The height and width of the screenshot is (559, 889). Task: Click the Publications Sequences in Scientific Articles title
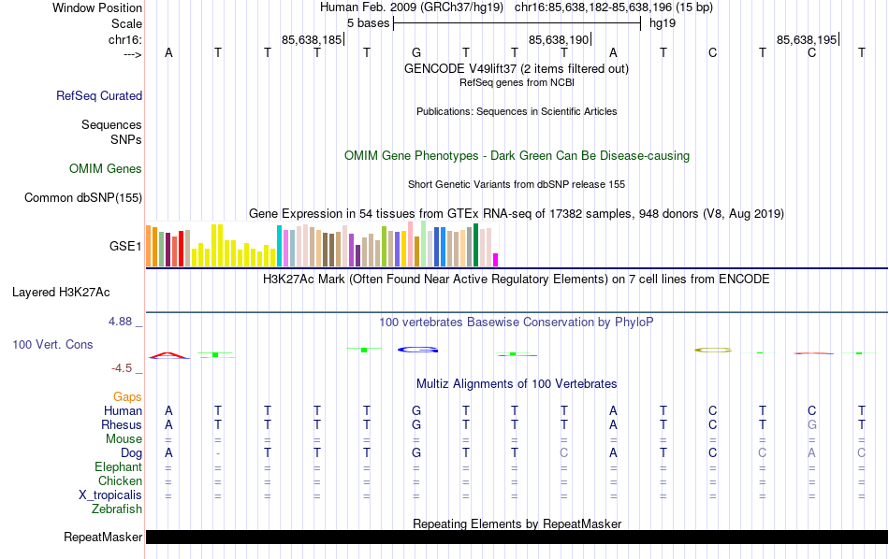tap(517, 111)
